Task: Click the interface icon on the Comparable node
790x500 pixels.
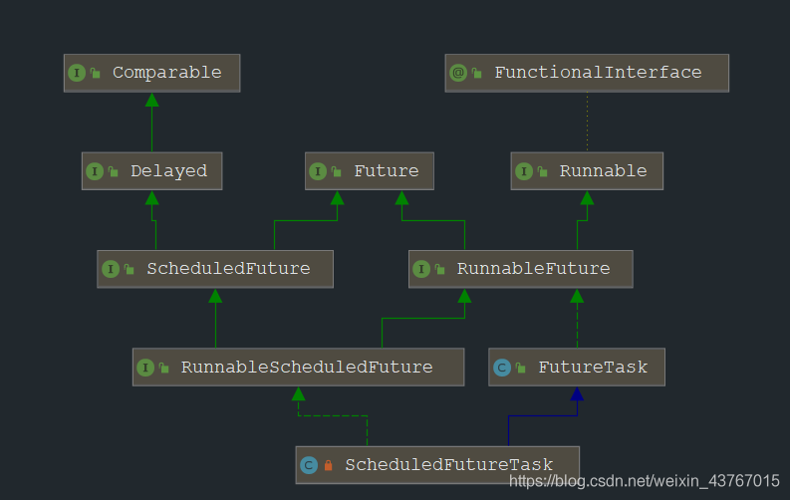Action: pyautogui.click(x=77, y=73)
